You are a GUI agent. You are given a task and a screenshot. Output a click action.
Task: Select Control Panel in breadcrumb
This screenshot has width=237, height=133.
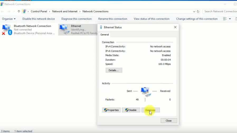39,12
